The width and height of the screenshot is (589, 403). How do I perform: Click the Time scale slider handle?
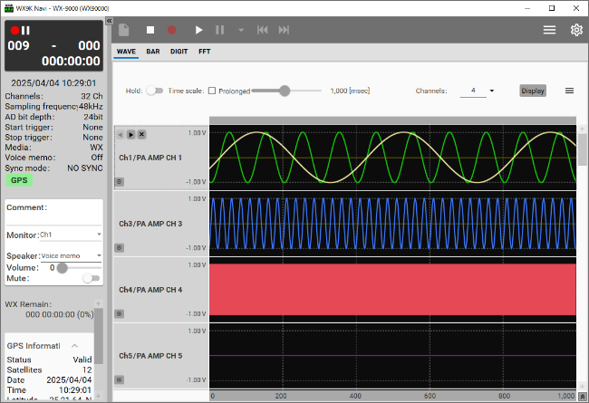(x=285, y=91)
